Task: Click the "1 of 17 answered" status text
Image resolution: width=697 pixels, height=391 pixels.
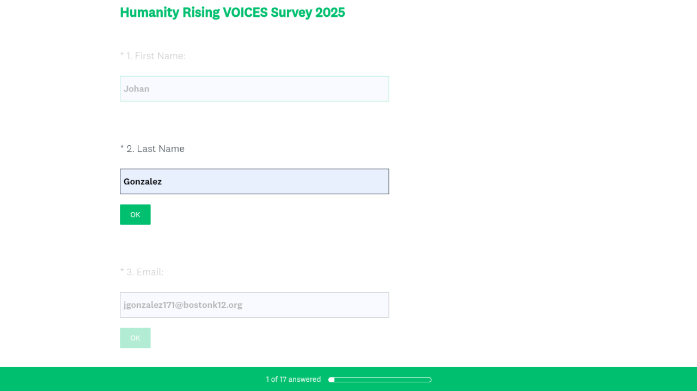Action: 293,380
